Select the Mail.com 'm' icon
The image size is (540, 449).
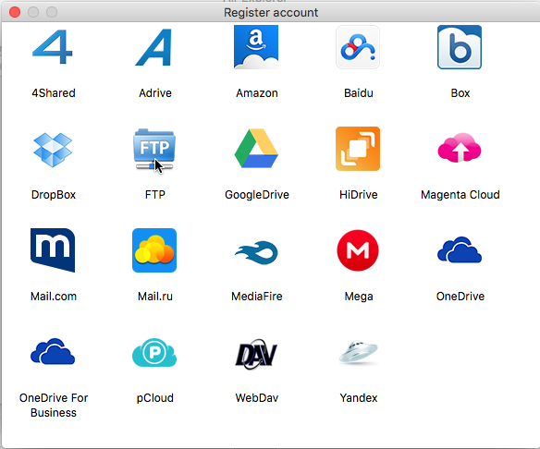coord(53,250)
